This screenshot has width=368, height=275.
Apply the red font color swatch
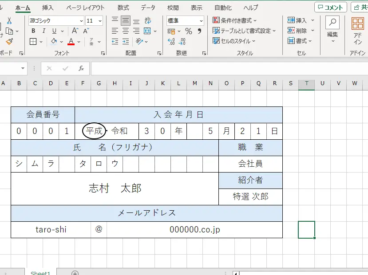click(x=71, y=42)
